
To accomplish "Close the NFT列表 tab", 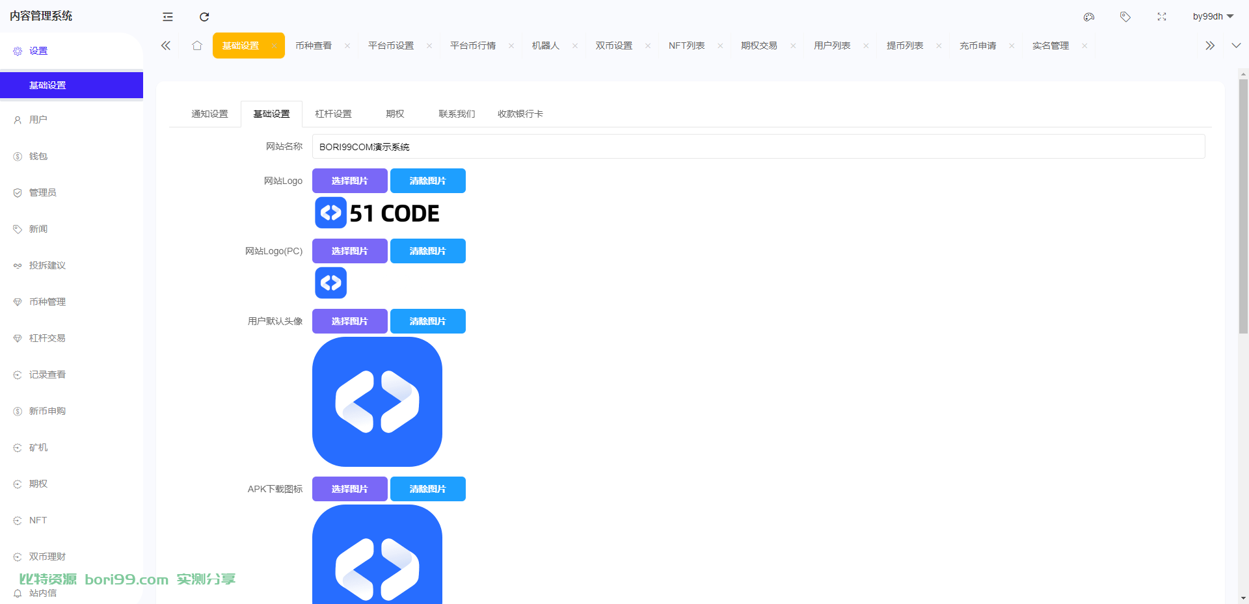I will point(720,46).
